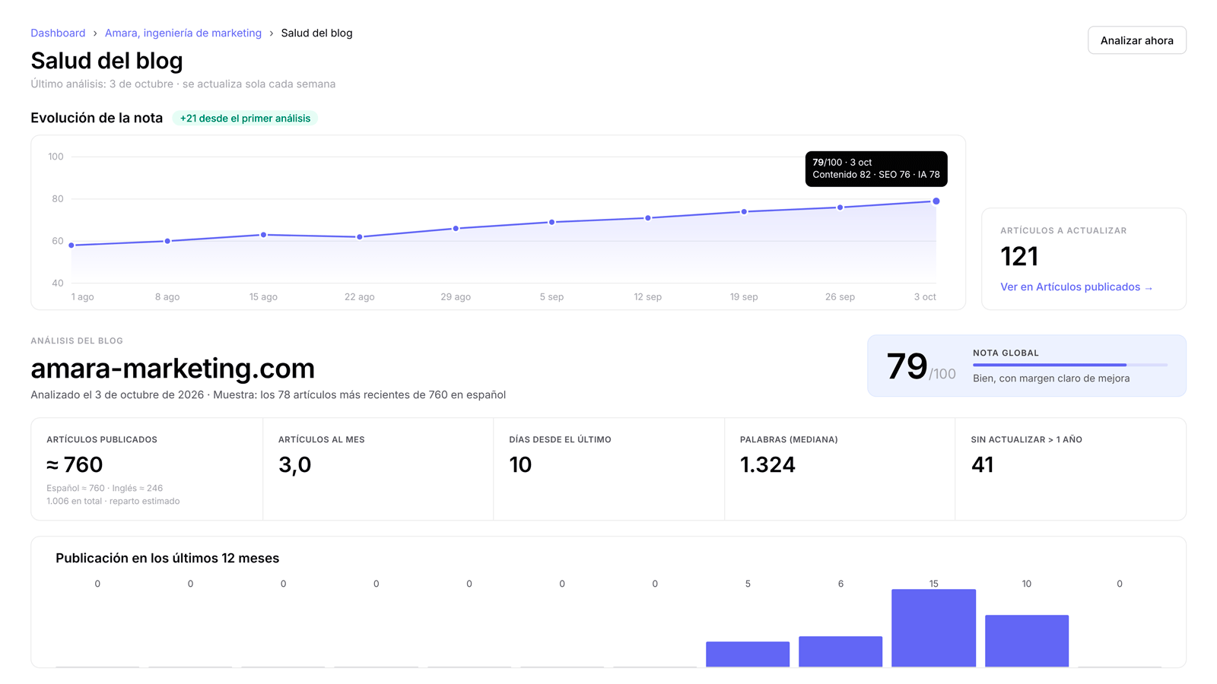
Task: Click the 22 ago data point on chart
Action: click(360, 237)
